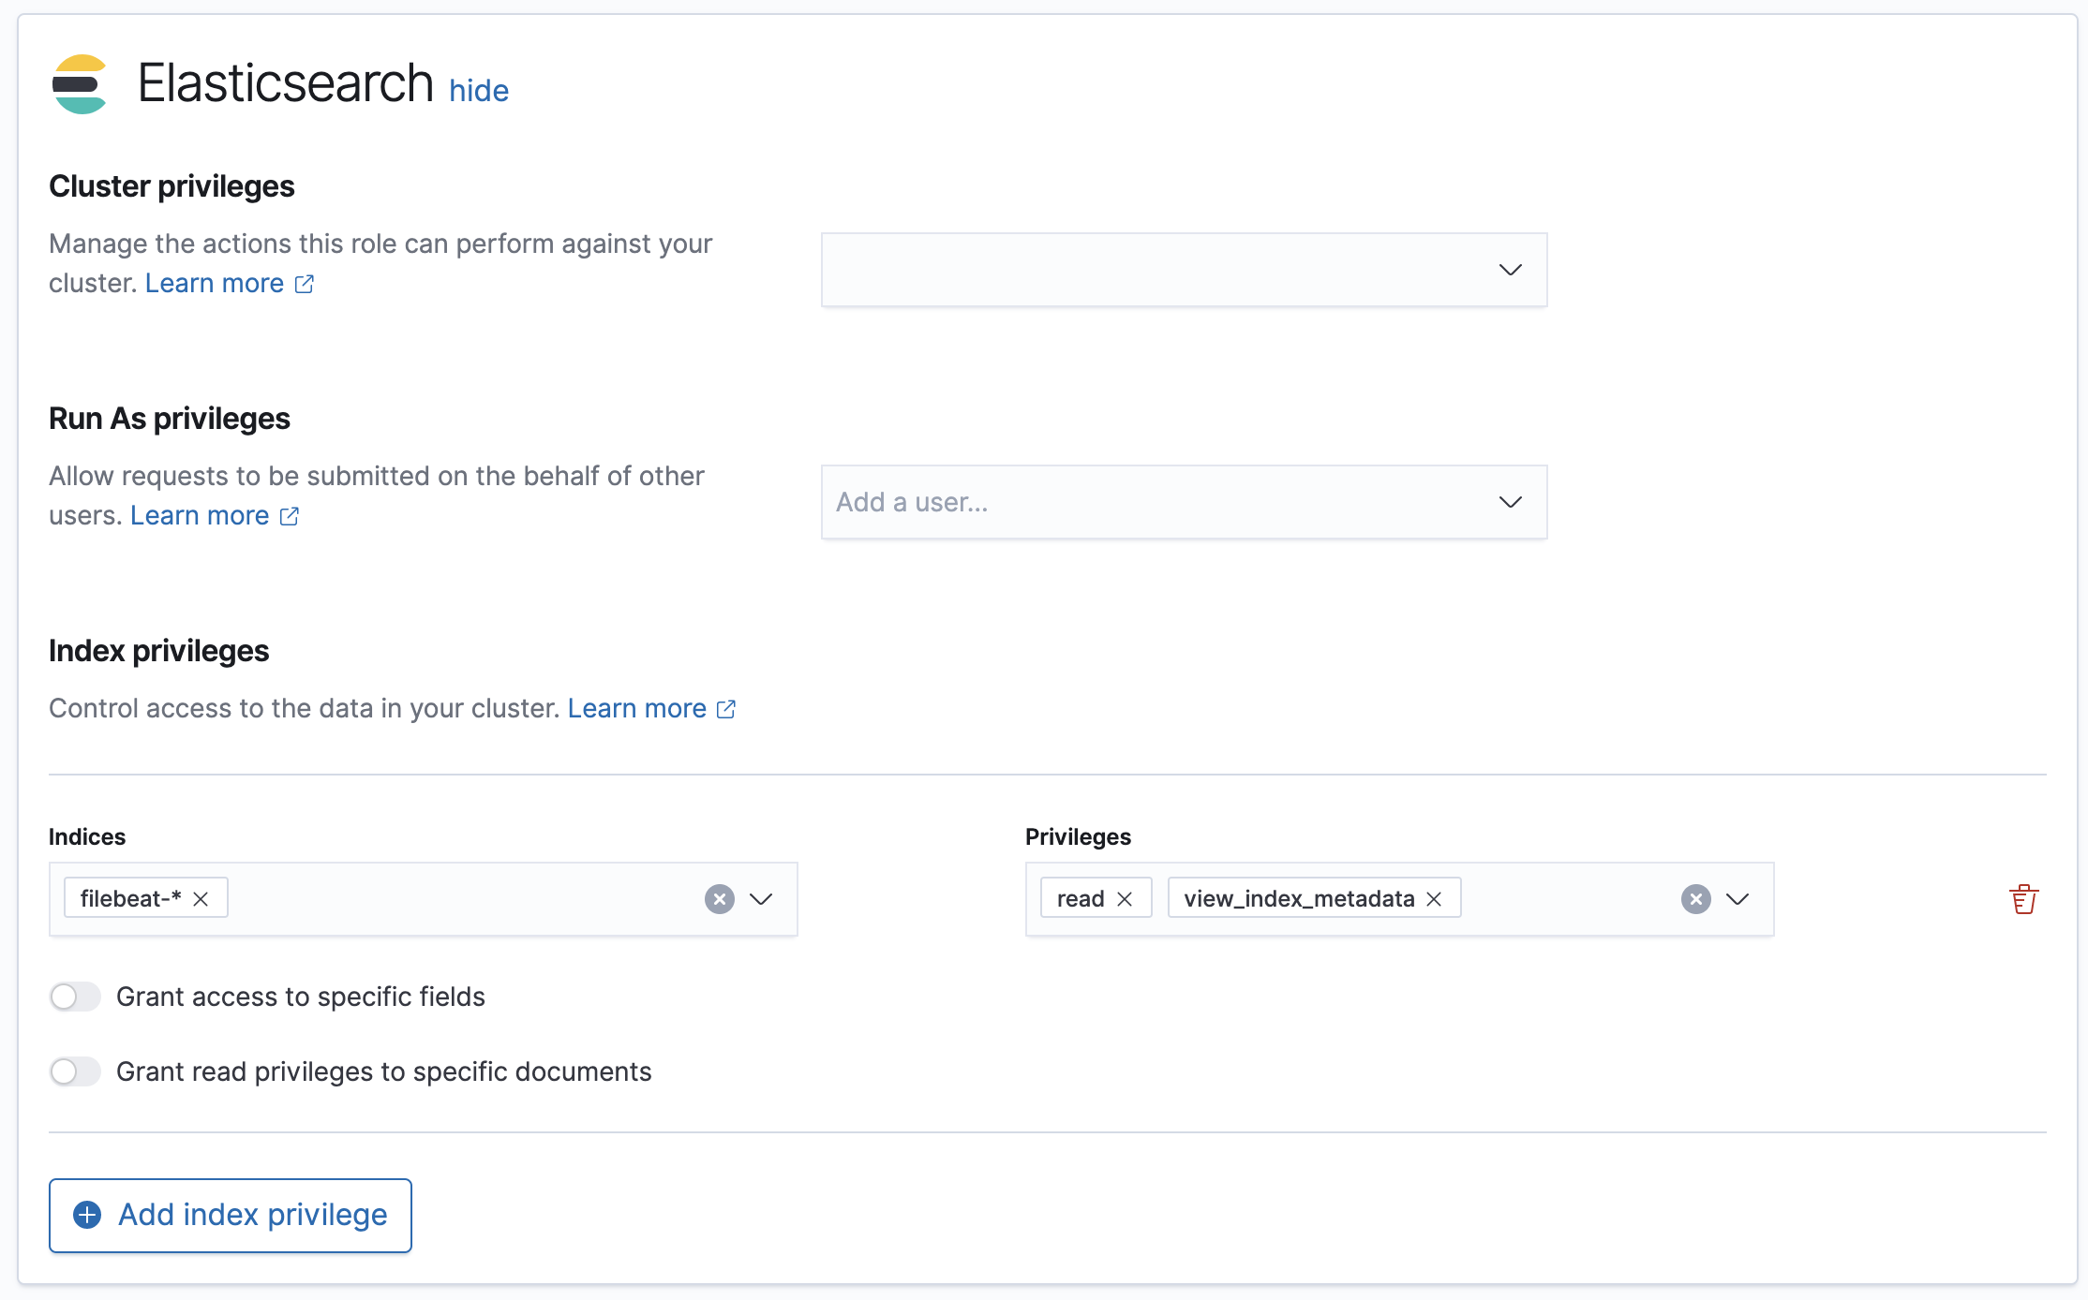
Task: Click the external link icon beside Run As Learn more
Action: pos(289,515)
